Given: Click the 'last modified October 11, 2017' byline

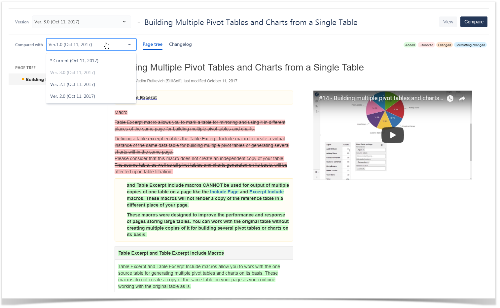Looking at the screenshot, I should click(x=210, y=81).
